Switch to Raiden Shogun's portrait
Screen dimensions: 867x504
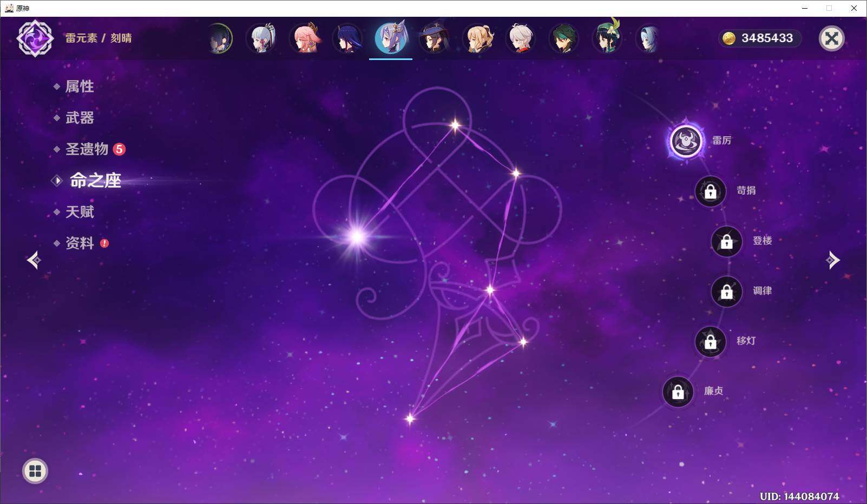[x=347, y=38]
